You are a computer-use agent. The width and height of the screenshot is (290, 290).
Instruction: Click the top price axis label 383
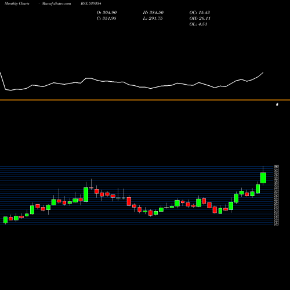pos(276,166)
